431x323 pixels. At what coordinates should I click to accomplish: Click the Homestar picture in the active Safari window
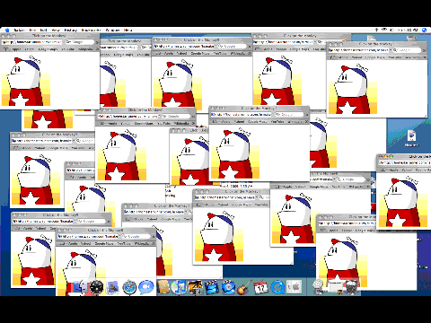tap(403, 202)
